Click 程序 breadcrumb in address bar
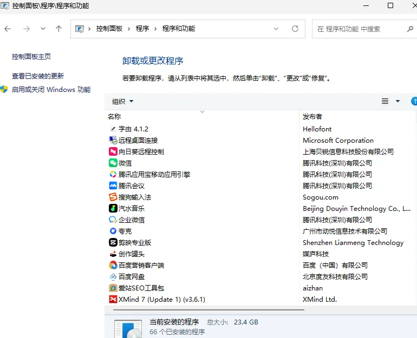 (x=142, y=29)
